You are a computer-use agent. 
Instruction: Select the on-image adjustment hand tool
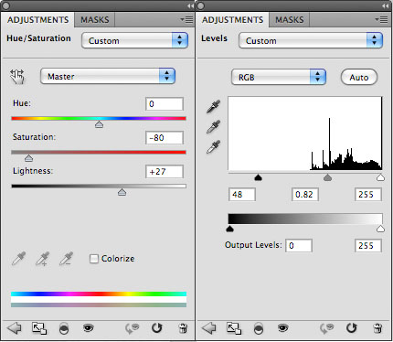pyautogui.click(x=17, y=77)
